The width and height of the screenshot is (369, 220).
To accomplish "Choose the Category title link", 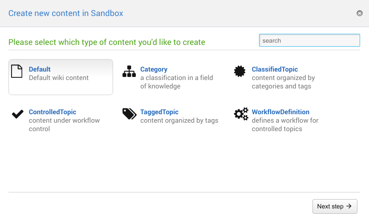I will (154, 69).
